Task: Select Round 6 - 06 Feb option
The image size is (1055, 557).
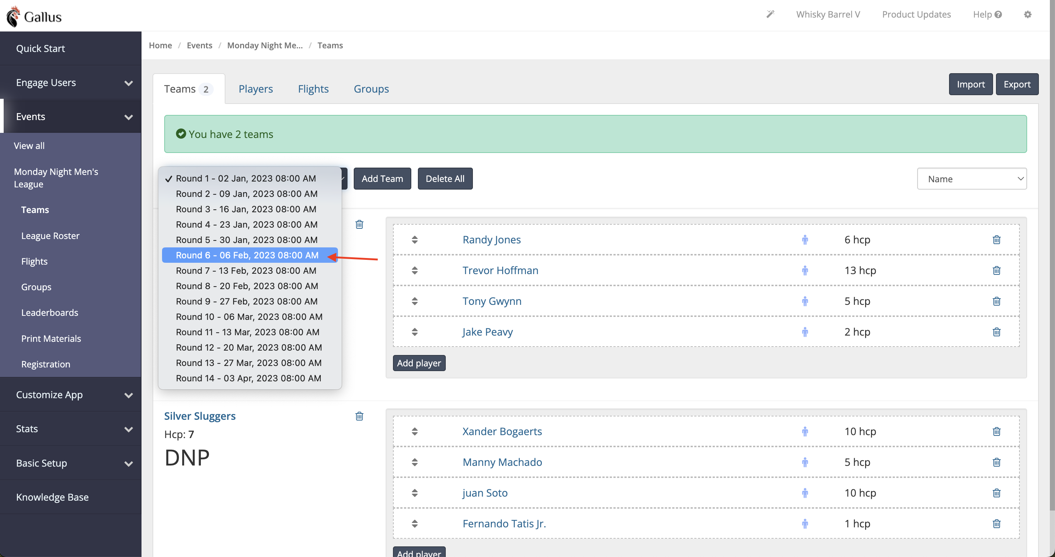Action: pyautogui.click(x=250, y=255)
